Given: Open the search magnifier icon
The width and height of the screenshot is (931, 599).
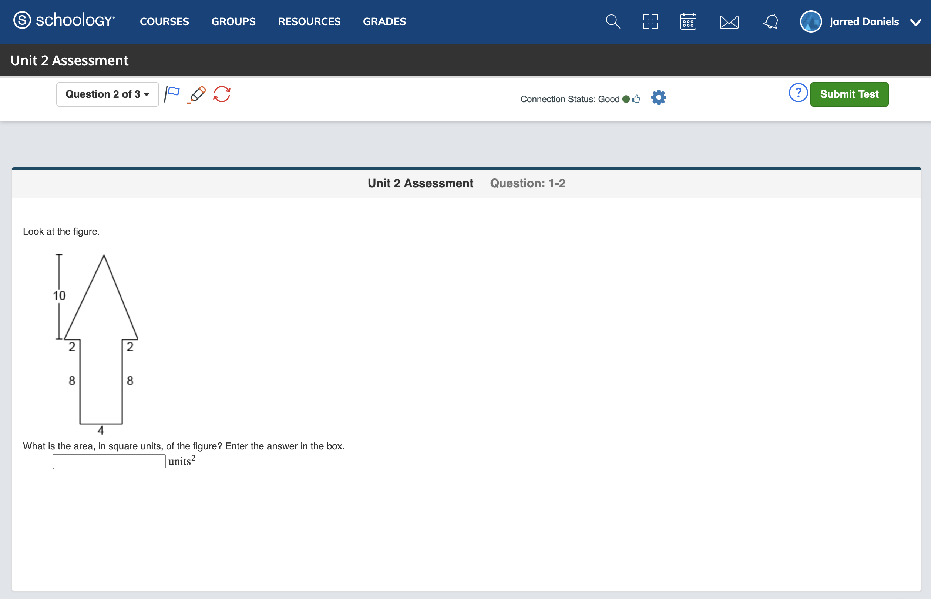Looking at the screenshot, I should pos(613,21).
